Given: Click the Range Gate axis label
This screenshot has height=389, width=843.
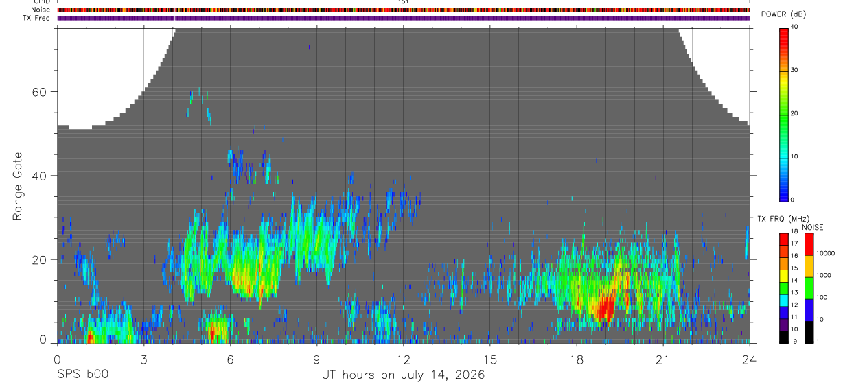Looking at the screenshot, I should click(17, 186).
